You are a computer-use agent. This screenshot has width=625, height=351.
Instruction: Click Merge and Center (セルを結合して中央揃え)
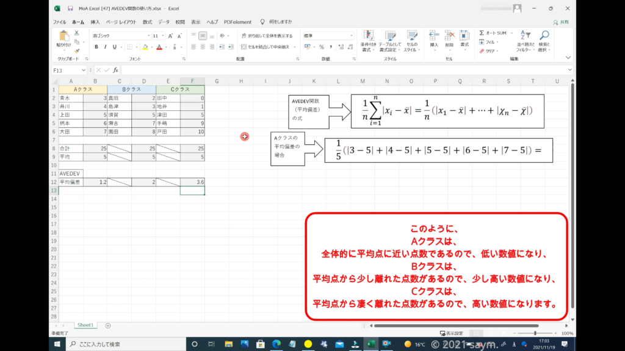click(267, 47)
